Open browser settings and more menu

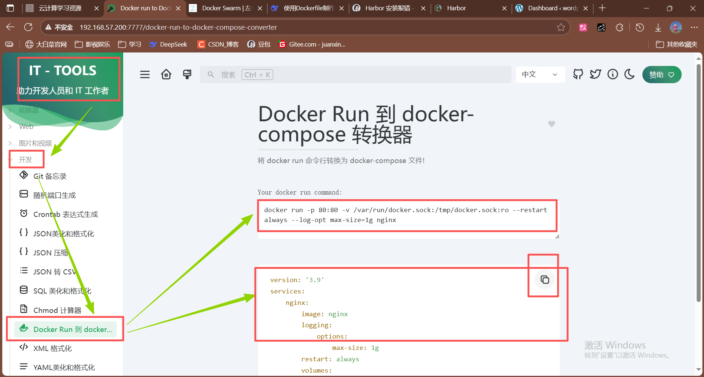[x=694, y=27]
